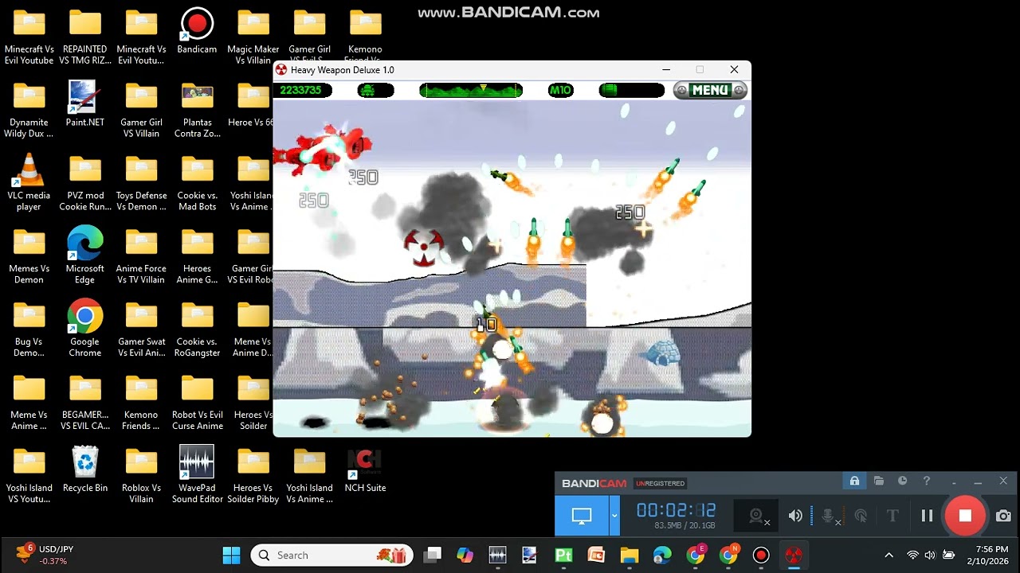Select the Recycle Bin icon
The width and height of the screenshot is (1020, 573).
point(85,470)
